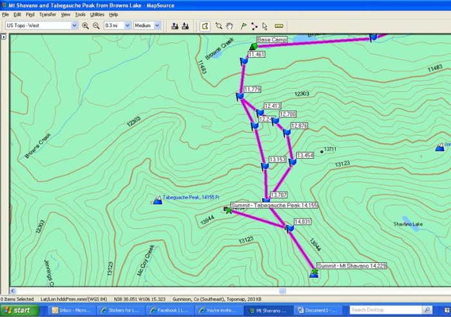This screenshot has height=317, width=451.
Task: Click the Summit - Tabegauche Peak 14,155 label
Action: tap(274, 205)
